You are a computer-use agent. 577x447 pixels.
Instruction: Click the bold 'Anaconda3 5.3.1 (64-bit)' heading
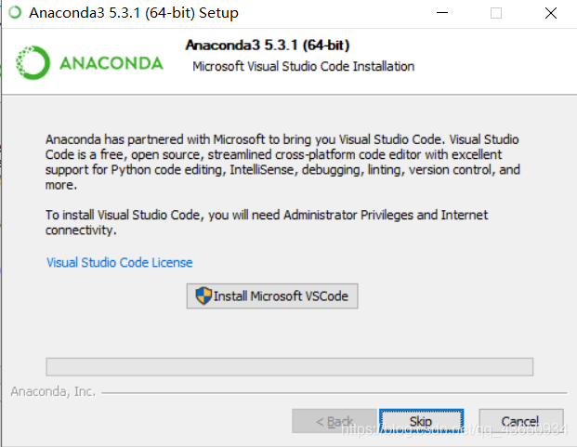[x=268, y=46]
